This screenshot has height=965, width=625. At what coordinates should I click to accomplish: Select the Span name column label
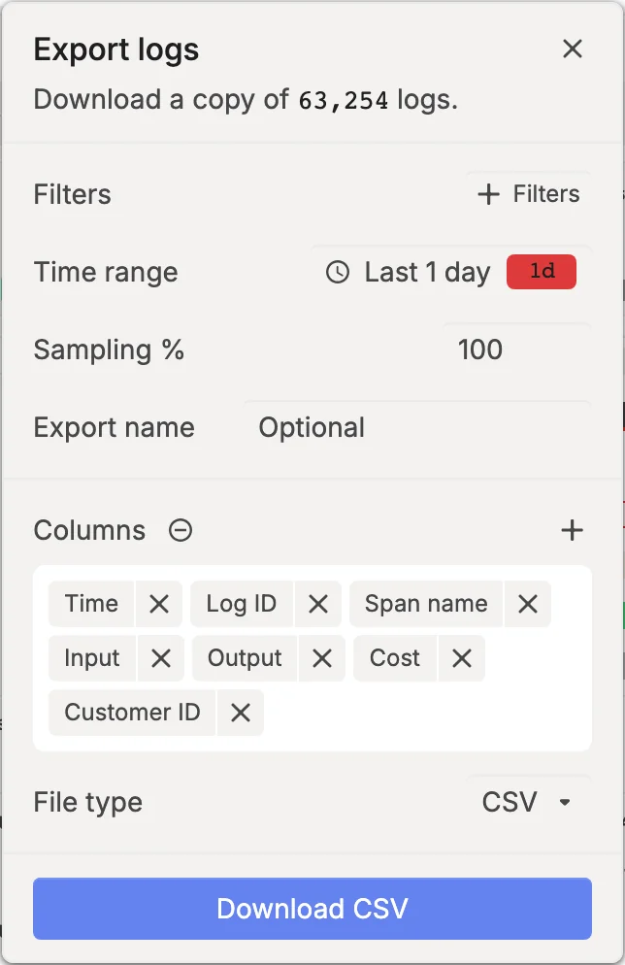426,604
